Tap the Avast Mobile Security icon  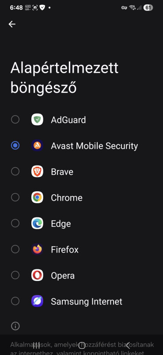click(37, 146)
